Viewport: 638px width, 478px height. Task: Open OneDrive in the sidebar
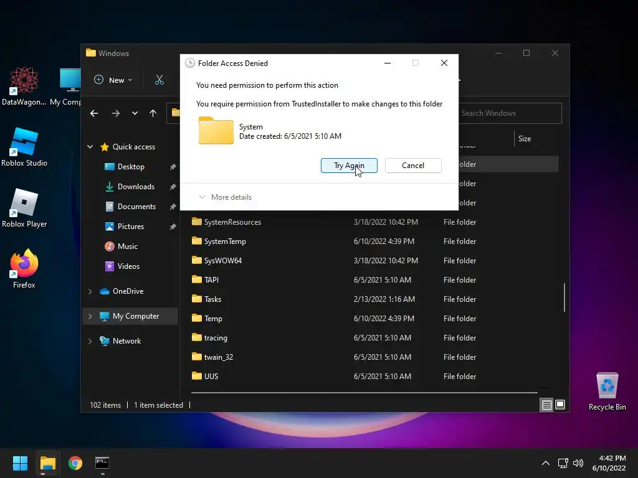(x=128, y=291)
